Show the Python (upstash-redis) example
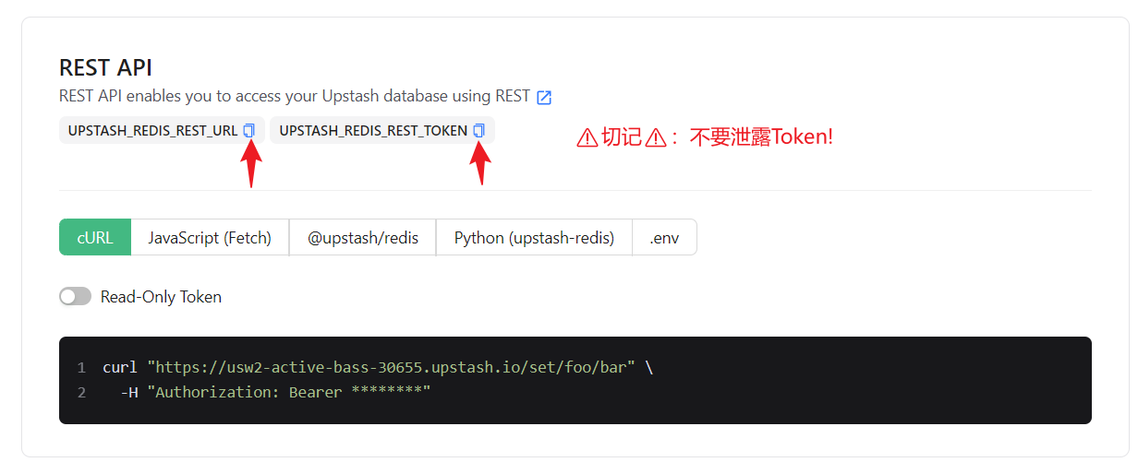 click(x=534, y=237)
